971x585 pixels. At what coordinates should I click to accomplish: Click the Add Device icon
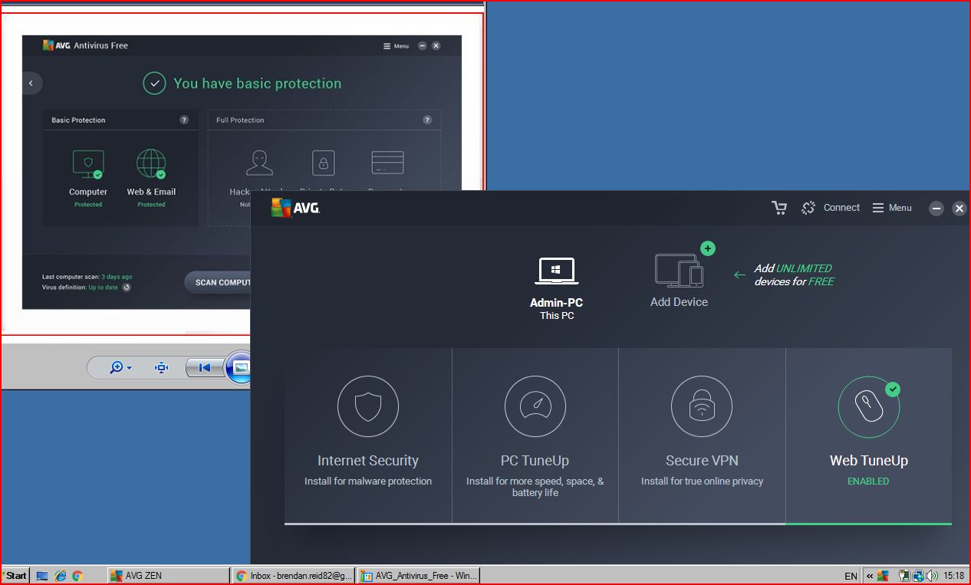tap(679, 271)
